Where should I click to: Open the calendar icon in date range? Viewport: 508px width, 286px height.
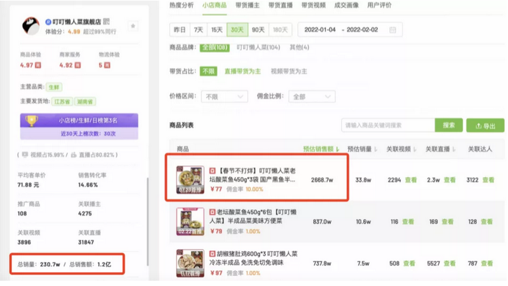(x=392, y=30)
